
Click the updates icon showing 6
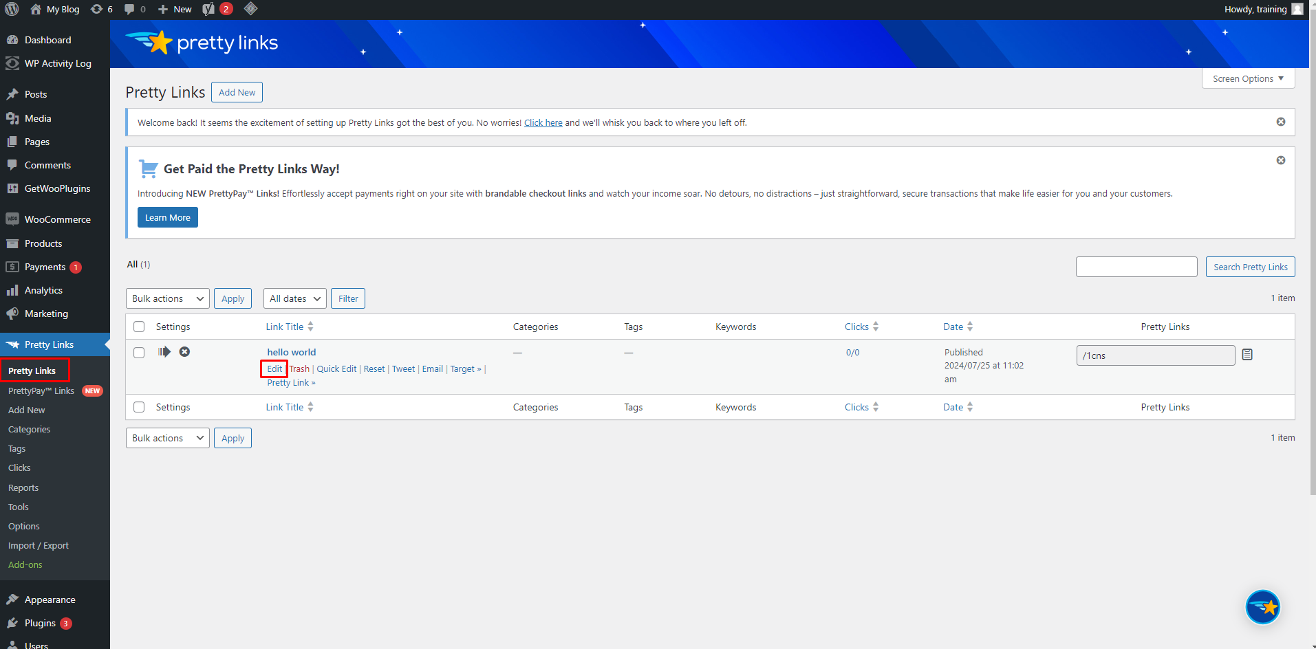tap(101, 9)
